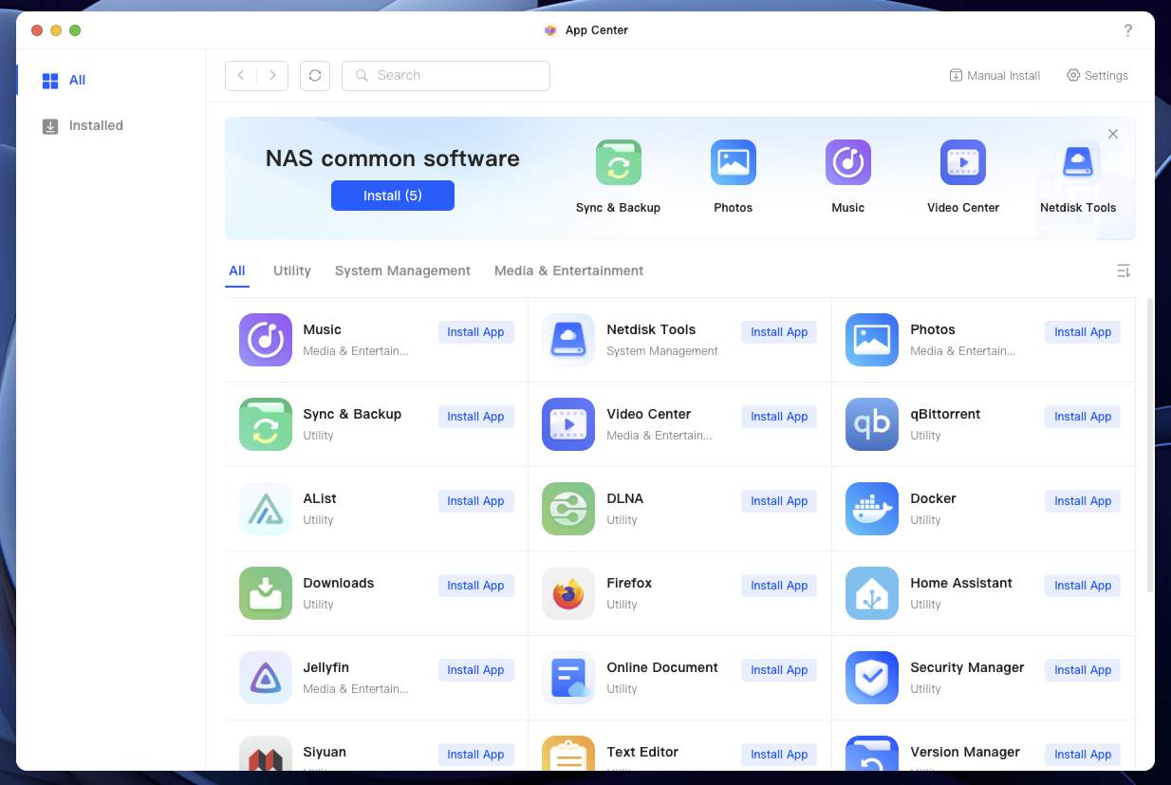1171x785 pixels.
Task: Click the qBittorrent app icon
Action: point(872,424)
